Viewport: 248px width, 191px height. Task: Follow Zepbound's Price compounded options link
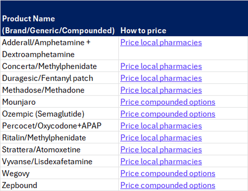[167, 185]
